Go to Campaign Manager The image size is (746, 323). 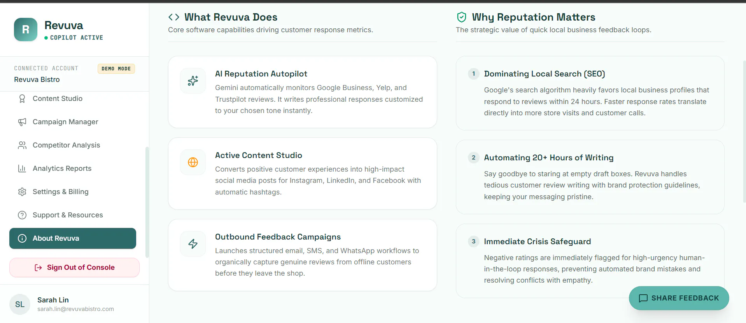pos(73,122)
